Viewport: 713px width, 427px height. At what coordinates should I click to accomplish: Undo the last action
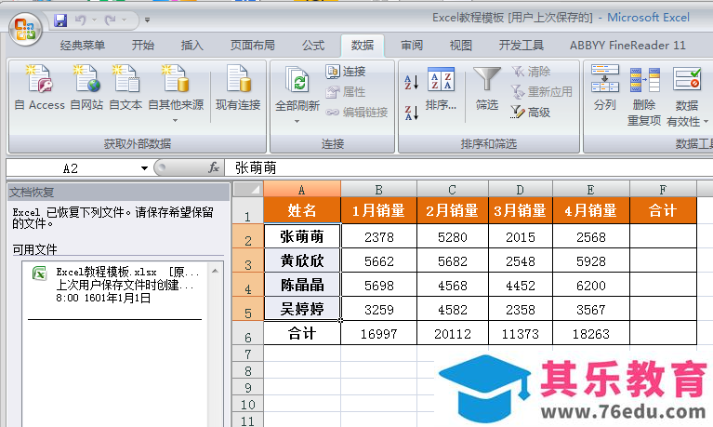tap(81, 20)
